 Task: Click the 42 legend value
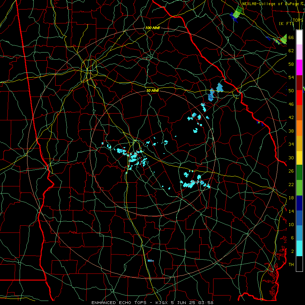pyautogui.click(x=291, y=118)
